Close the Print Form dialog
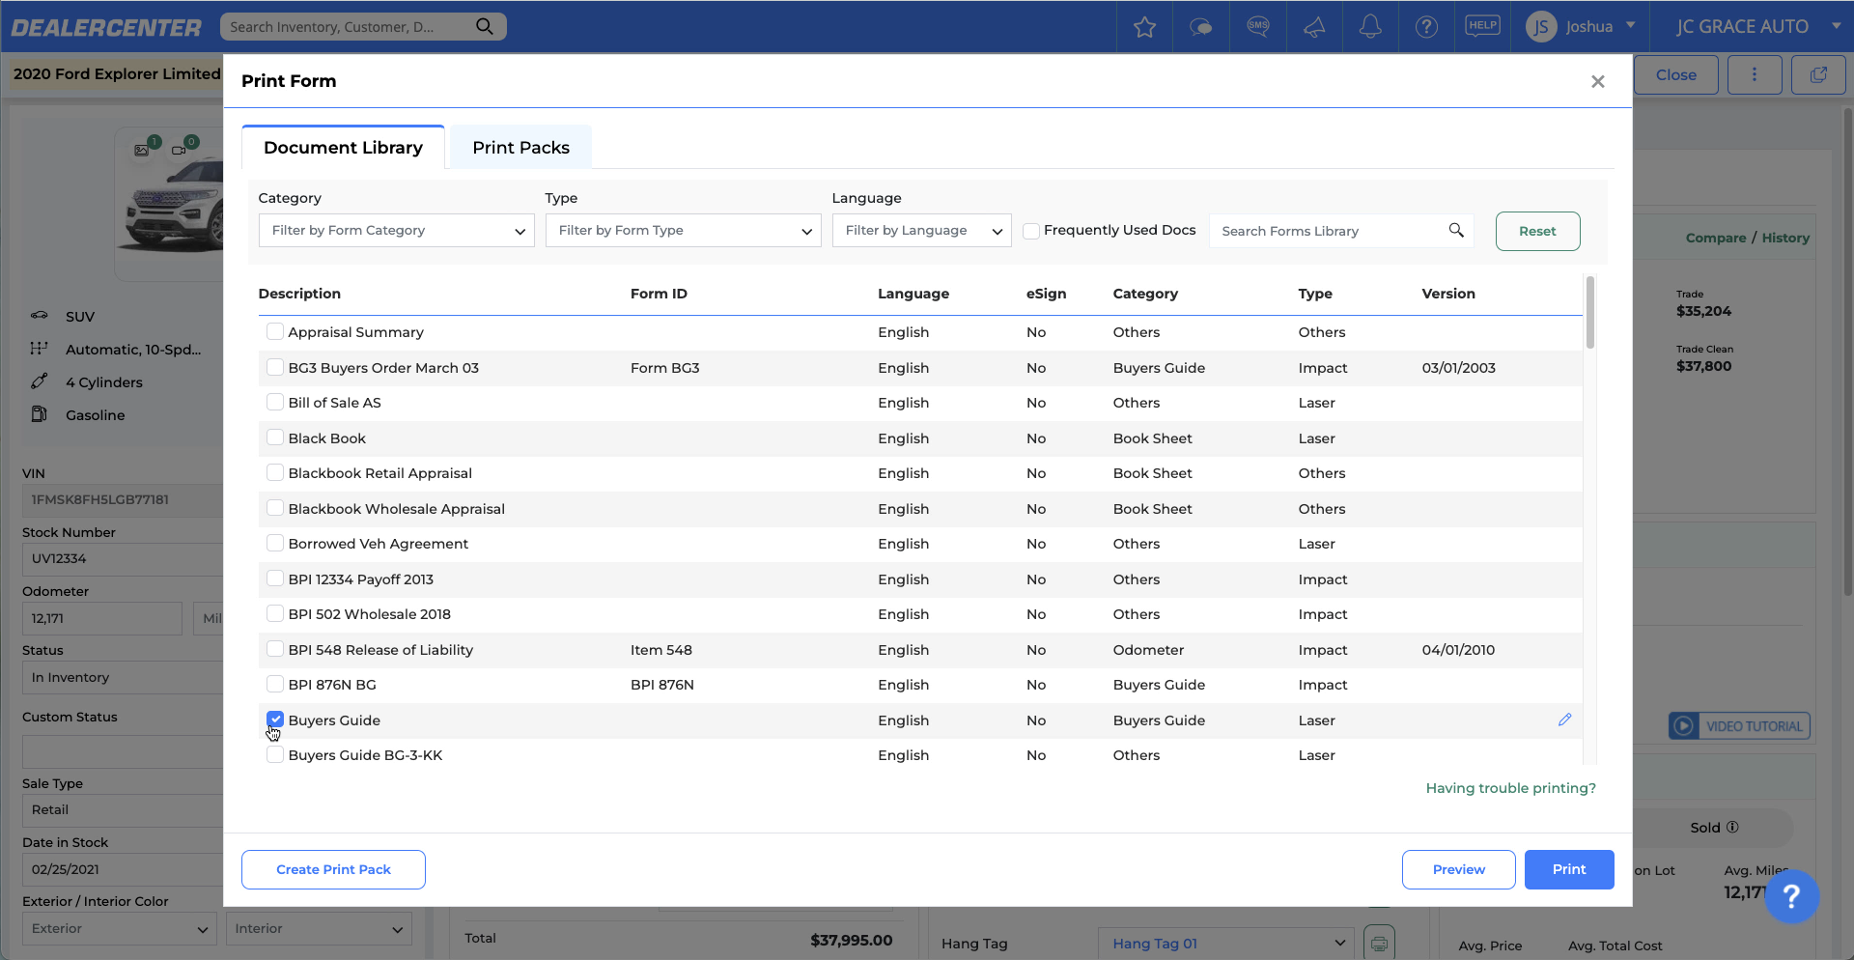The image size is (1854, 960). click(1598, 81)
